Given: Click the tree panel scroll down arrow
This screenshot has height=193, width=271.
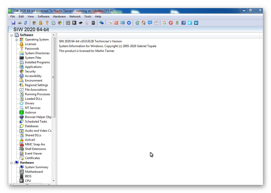Looking at the screenshot, I should pos(54,181).
